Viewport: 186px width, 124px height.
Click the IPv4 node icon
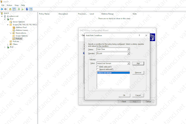click(x=8, y=19)
